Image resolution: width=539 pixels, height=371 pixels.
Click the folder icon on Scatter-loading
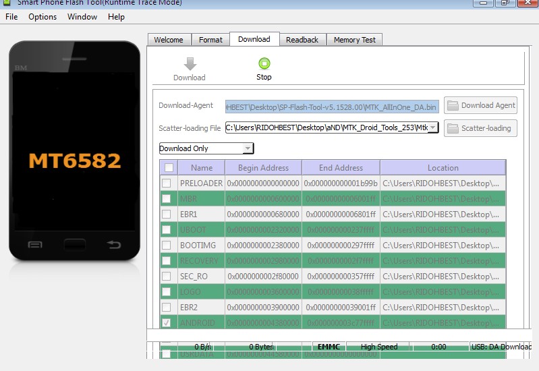[453, 128]
